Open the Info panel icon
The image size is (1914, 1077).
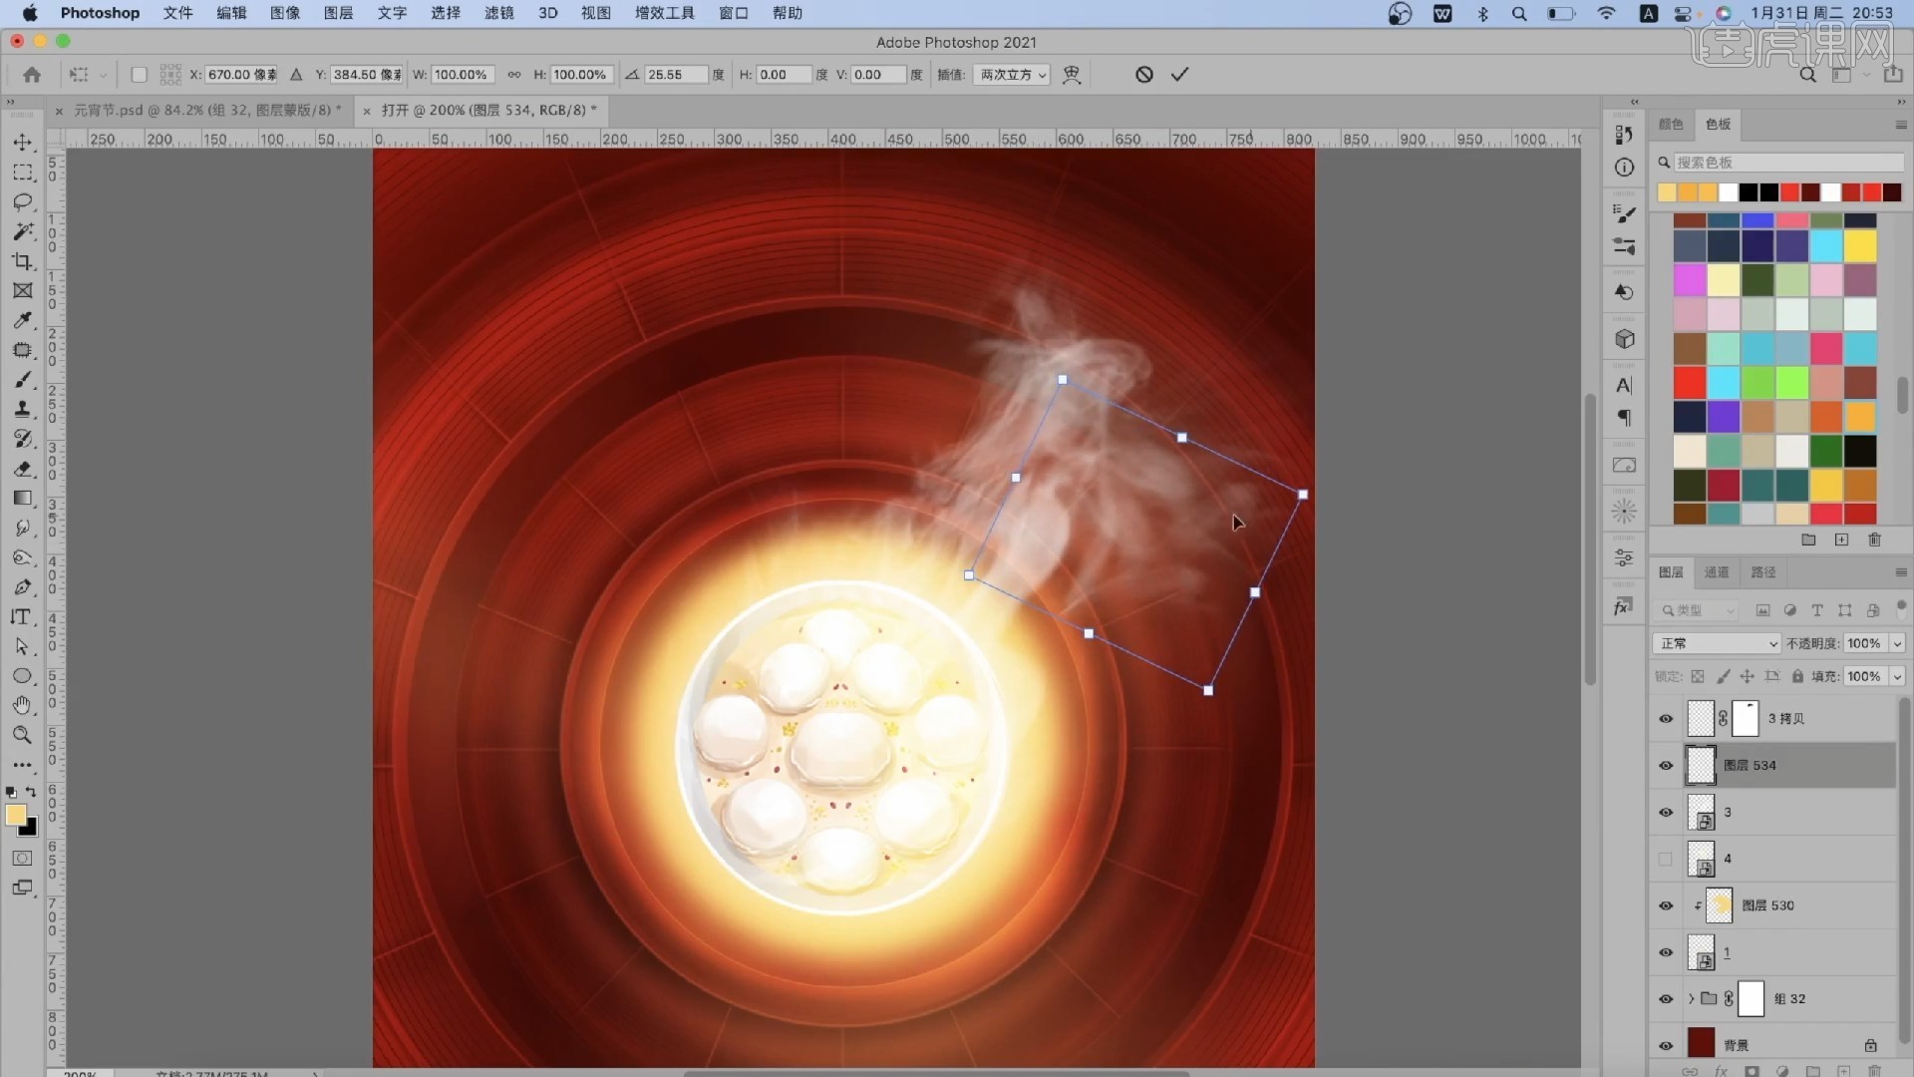[x=1624, y=168]
